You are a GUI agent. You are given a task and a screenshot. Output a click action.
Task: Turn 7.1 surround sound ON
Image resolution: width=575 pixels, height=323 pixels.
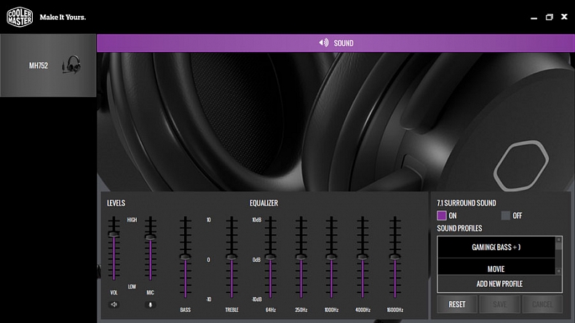coord(442,215)
